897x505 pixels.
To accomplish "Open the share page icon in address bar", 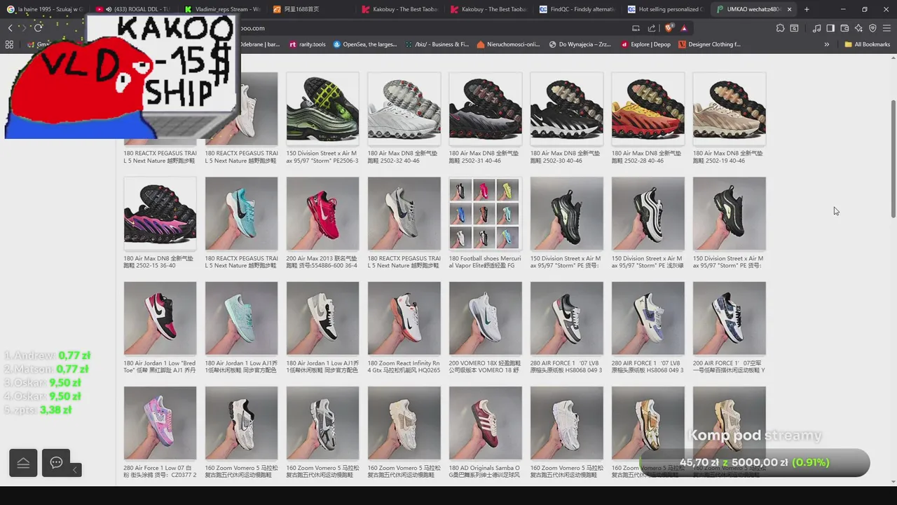I will (652, 28).
